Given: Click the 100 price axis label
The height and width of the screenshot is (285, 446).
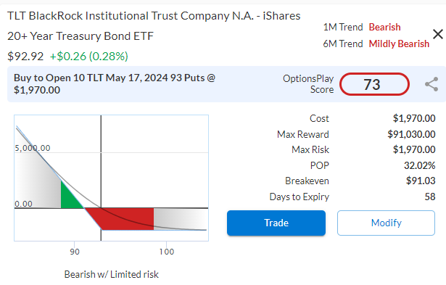Looking at the screenshot, I should tap(166, 252).
